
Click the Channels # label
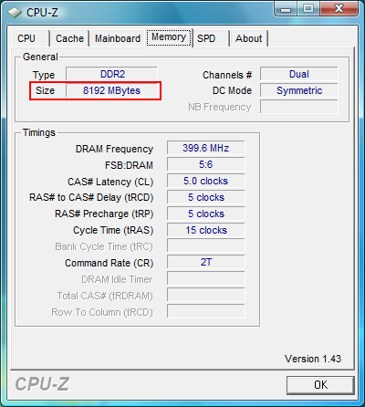click(227, 75)
